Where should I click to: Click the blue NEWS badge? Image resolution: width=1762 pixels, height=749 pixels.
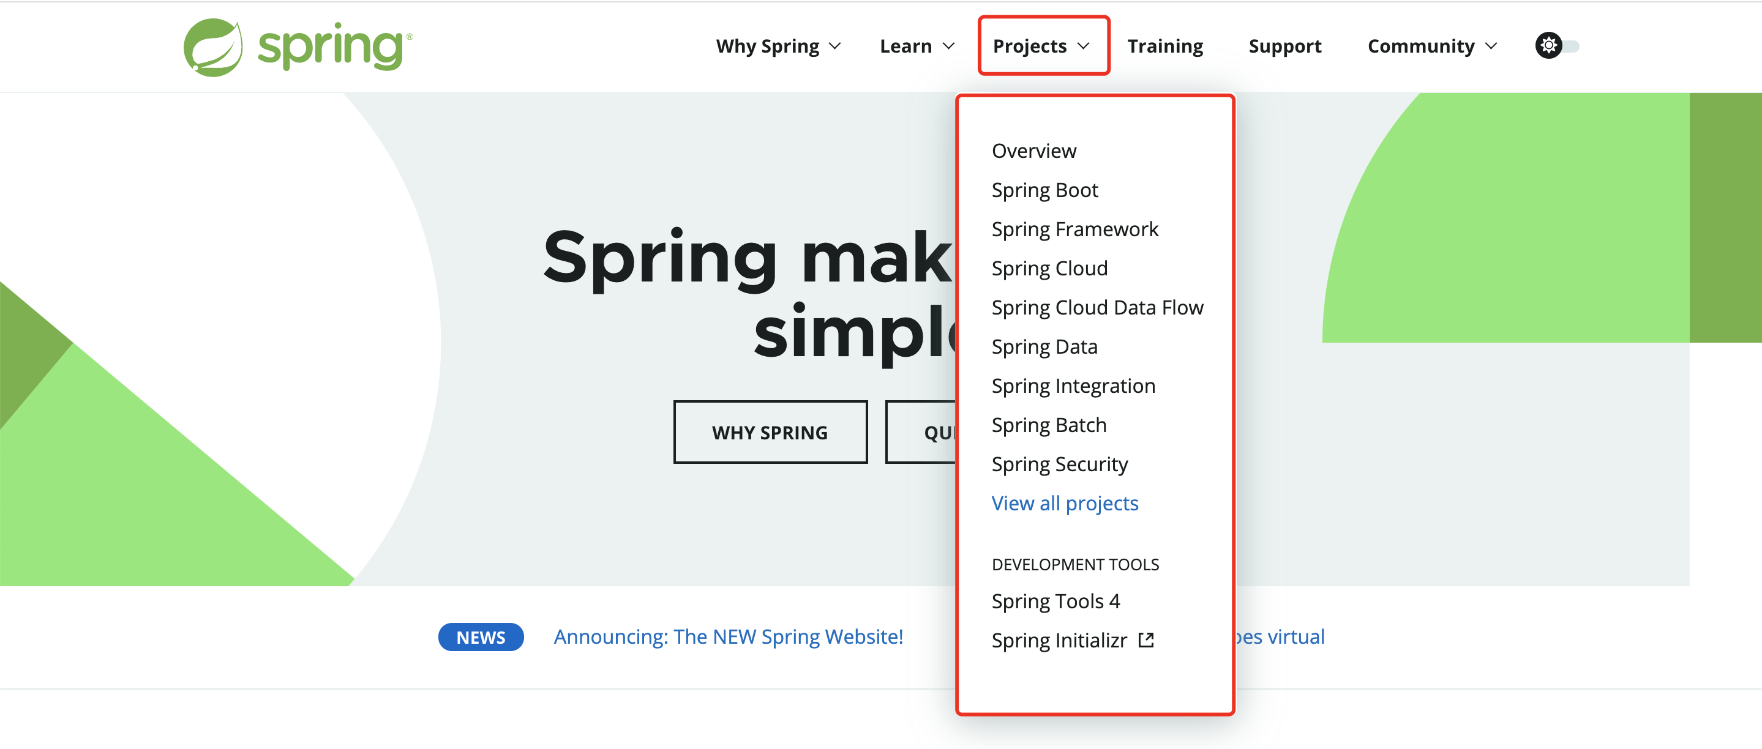[x=480, y=636]
